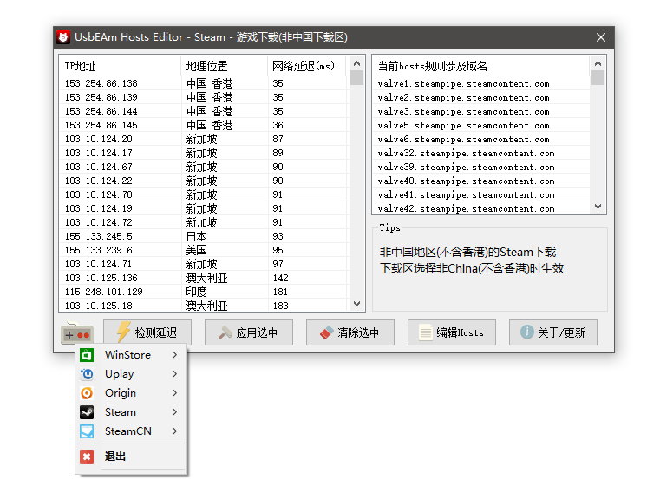The width and height of the screenshot is (660, 500).
Task: Click the red X exit icon
Action: tap(87, 457)
